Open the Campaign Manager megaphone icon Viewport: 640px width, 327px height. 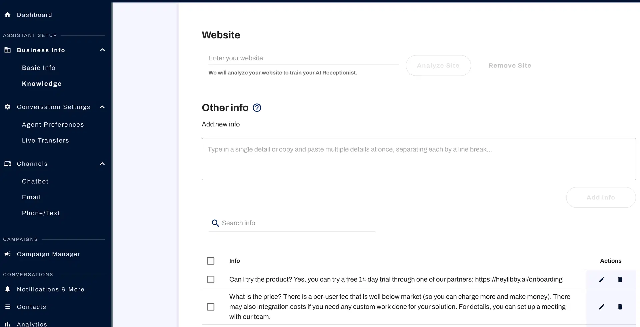pos(7,254)
